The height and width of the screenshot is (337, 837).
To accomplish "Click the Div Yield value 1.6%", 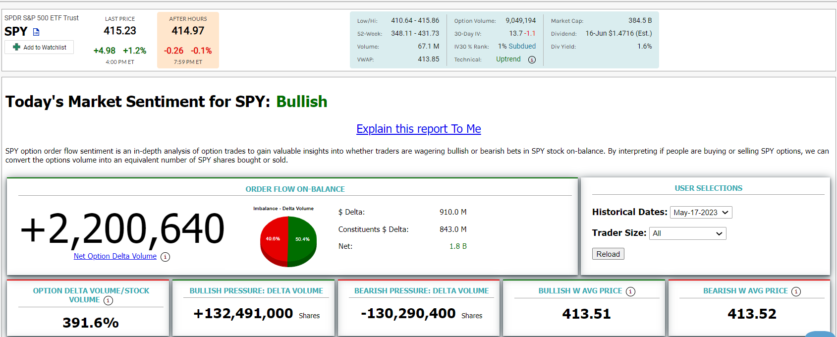I will (645, 46).
